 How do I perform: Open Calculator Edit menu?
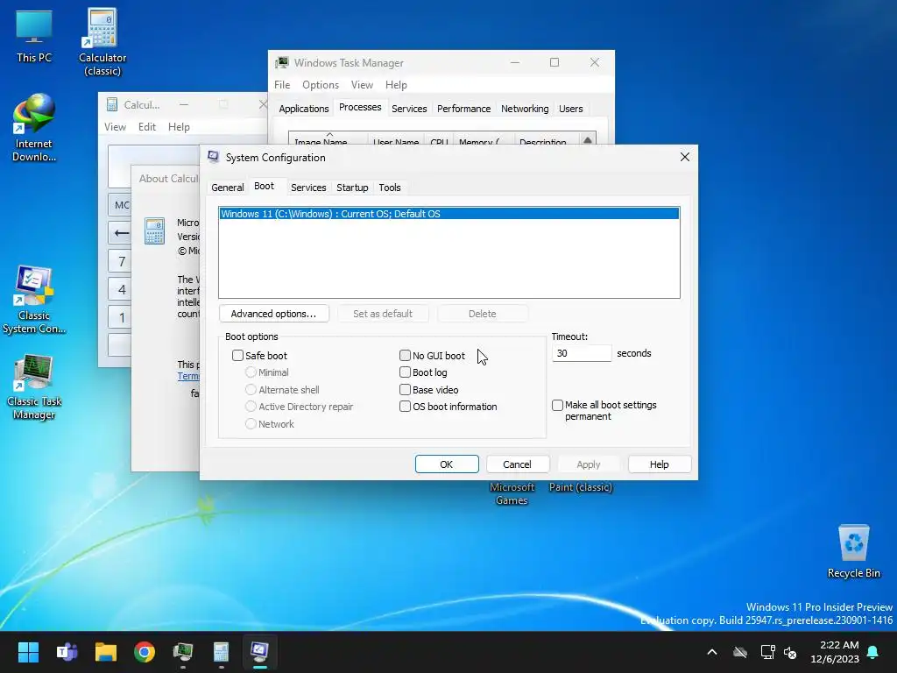[x=147, y=127]
